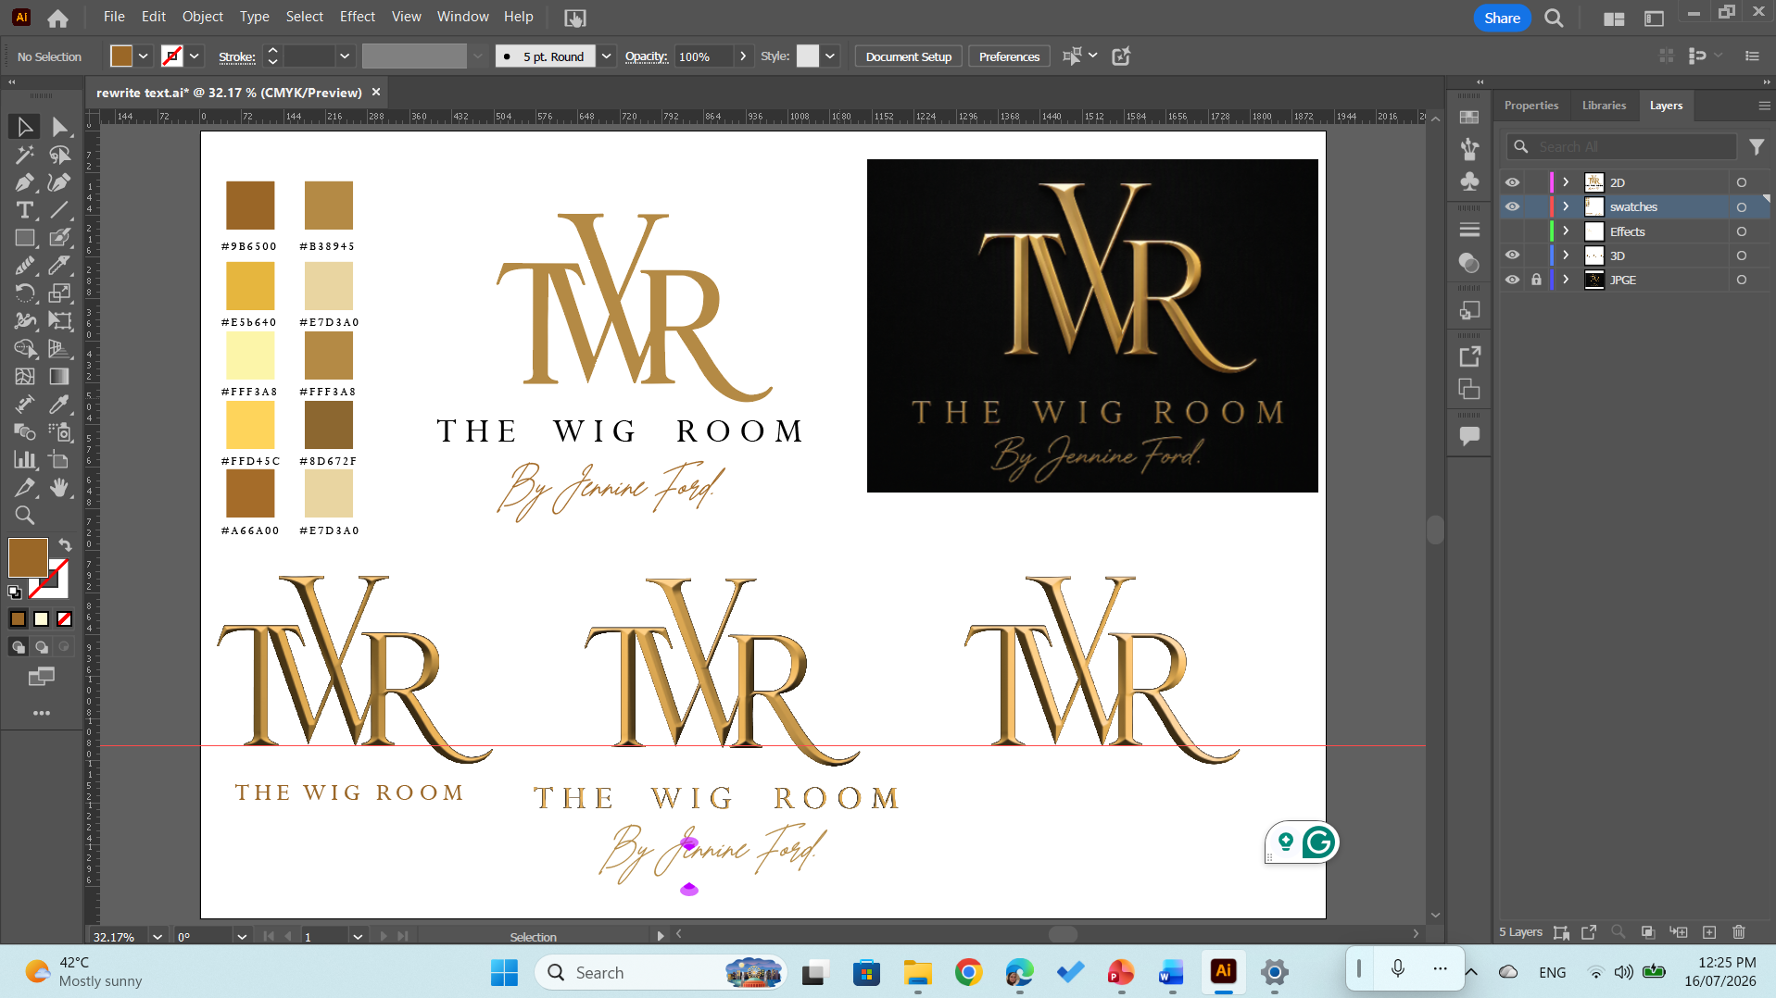Click the Illustrator home icon
Viewport: 1776px width, 998px height.
tap(57, 18)
